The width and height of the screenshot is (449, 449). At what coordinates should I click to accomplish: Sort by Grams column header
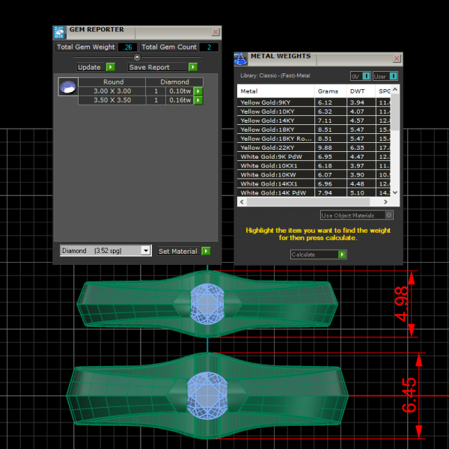(x=328, y=91)
